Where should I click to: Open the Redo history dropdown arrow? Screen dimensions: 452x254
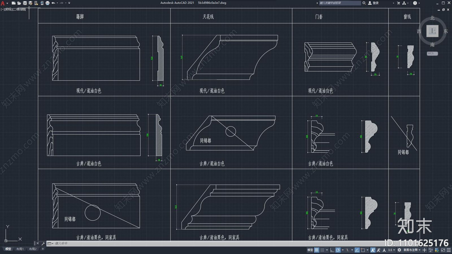coord(66,3)
